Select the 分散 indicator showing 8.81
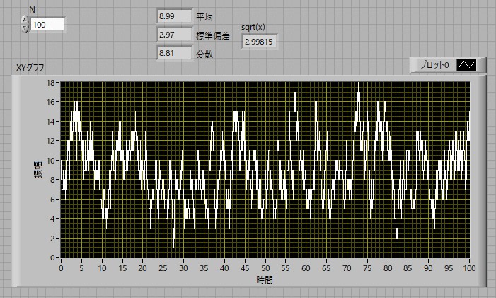Image resolution: width=496 pixels, height=298 pixels. tap(174, 53)
